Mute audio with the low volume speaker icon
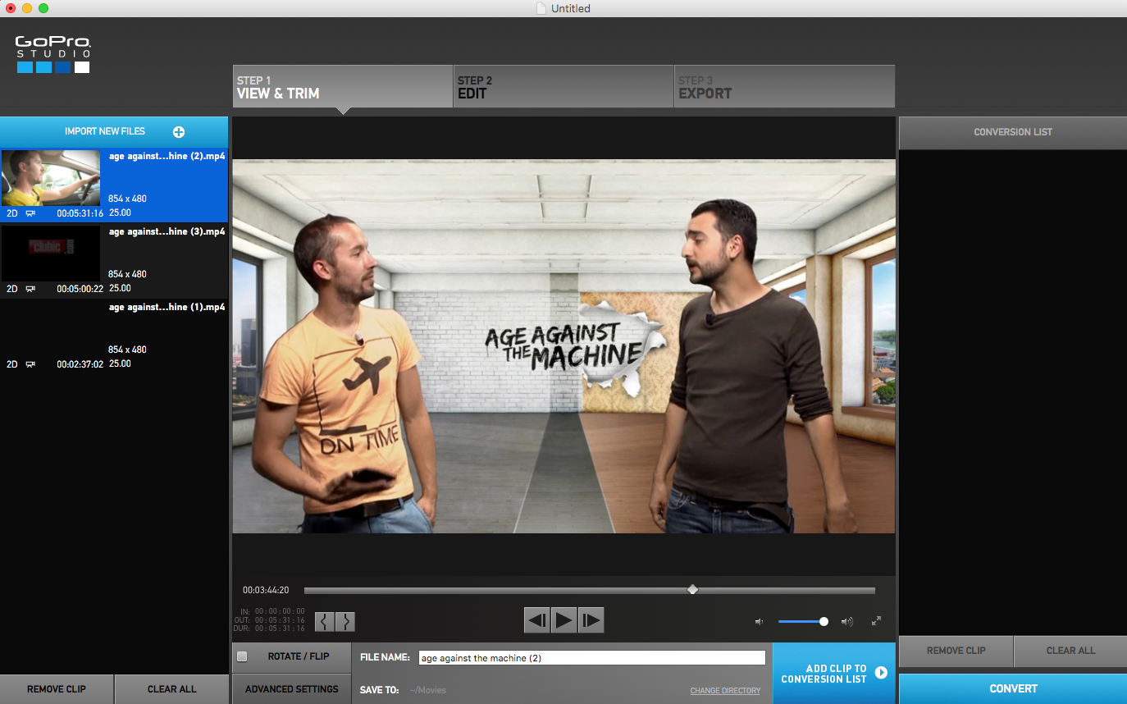 (759, 622)
